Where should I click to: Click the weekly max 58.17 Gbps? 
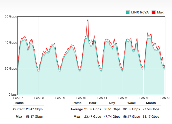[x=131, y=117]
